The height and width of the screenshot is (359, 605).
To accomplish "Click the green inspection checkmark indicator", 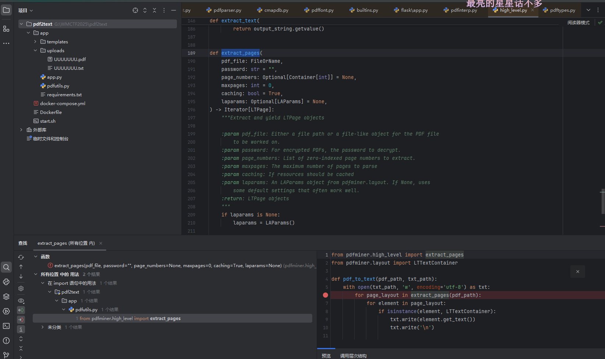I will point(600,23).
